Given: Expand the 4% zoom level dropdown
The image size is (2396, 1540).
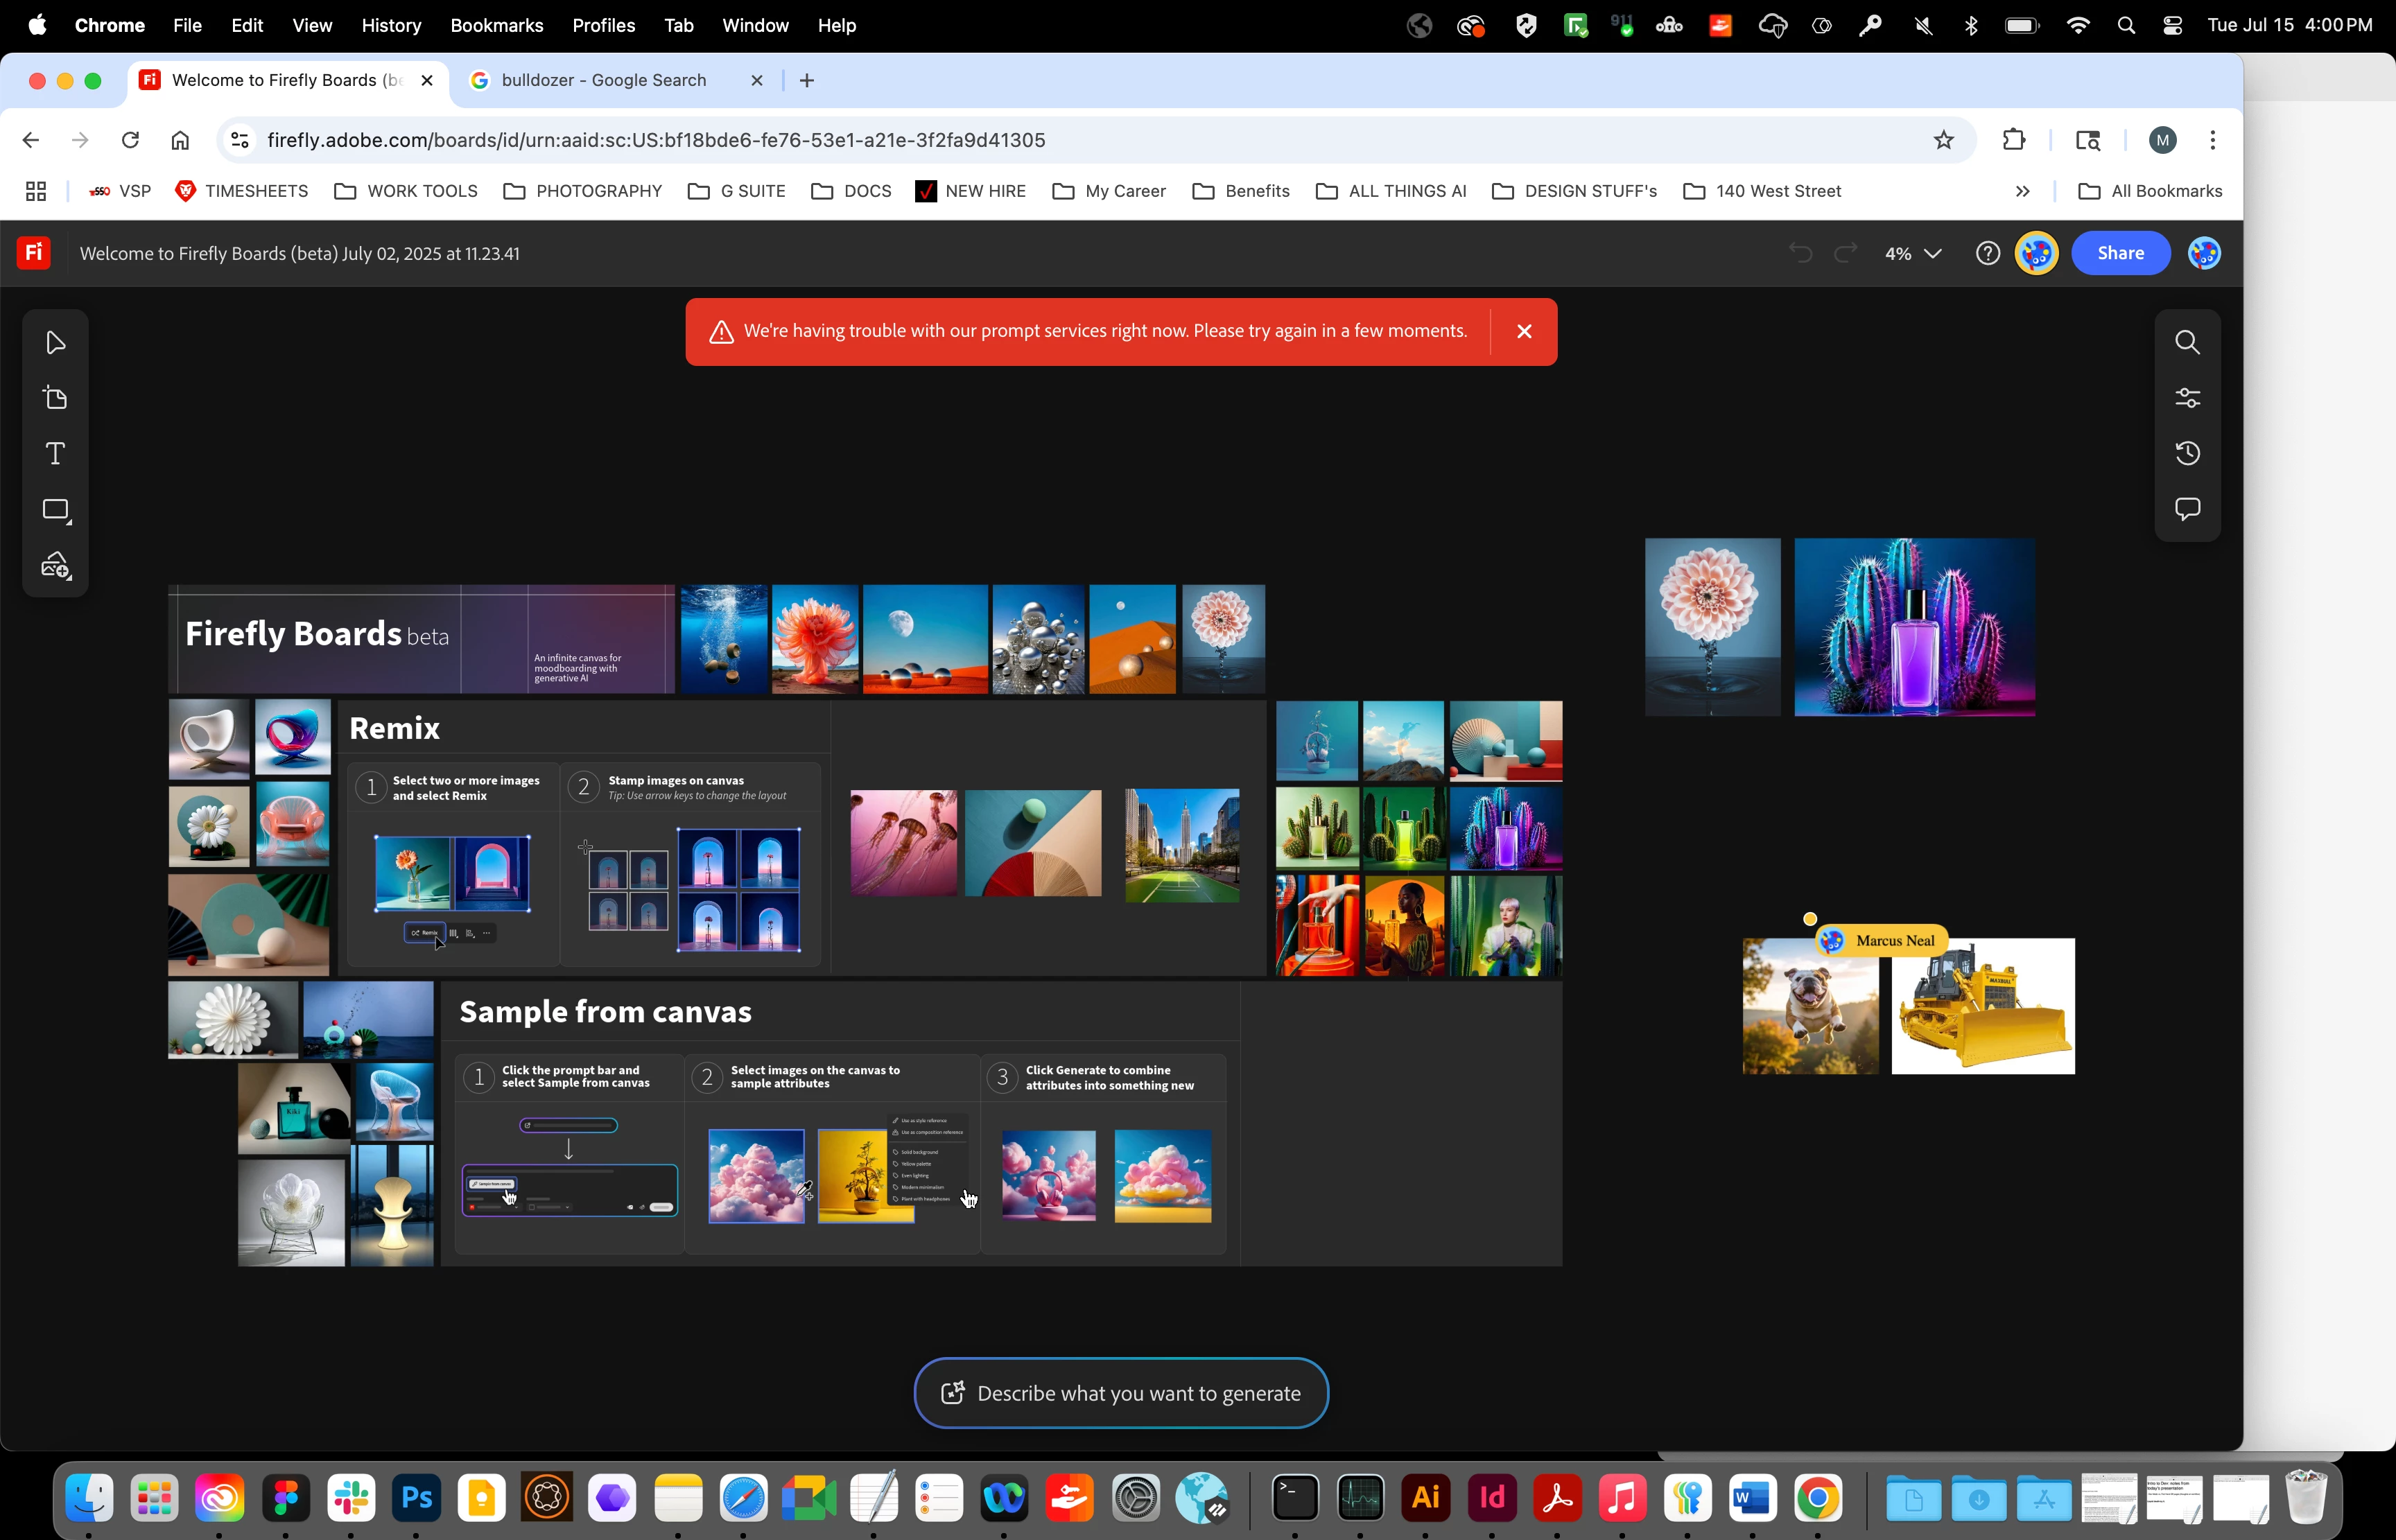Looking at the screenshot, I should click(x=1912, y=253).
